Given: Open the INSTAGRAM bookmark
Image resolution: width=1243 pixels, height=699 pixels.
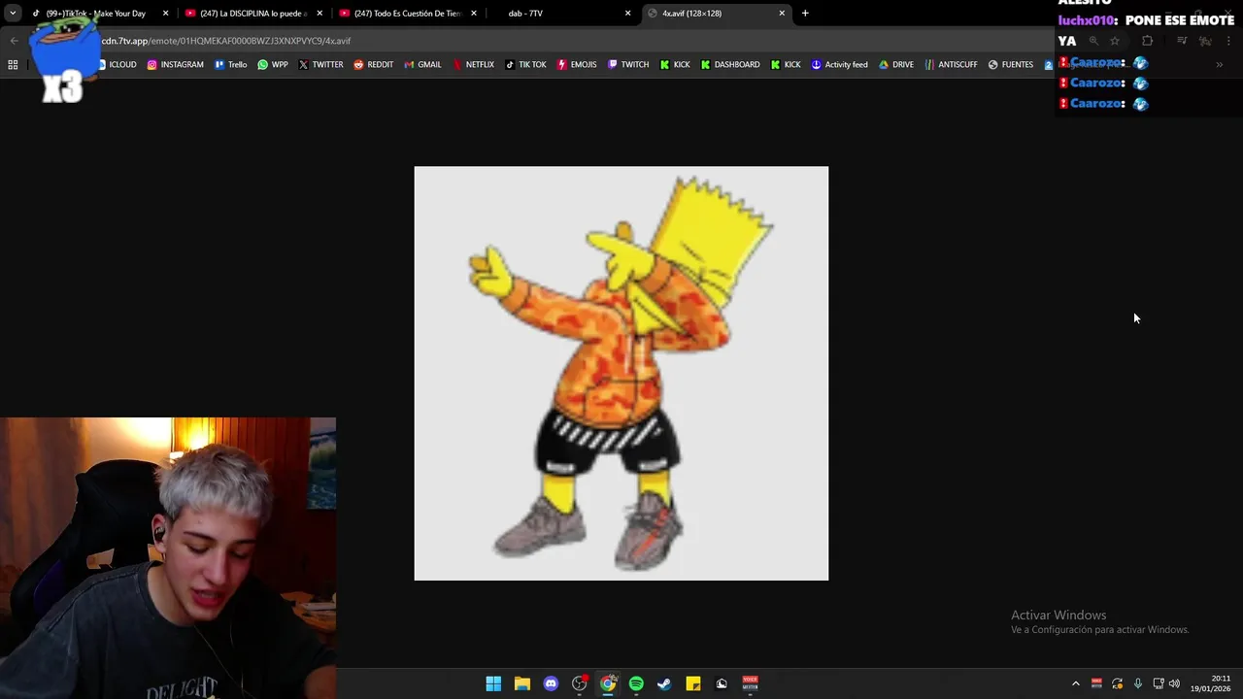Looking at the screenshot, I should [x=176, y=65].
